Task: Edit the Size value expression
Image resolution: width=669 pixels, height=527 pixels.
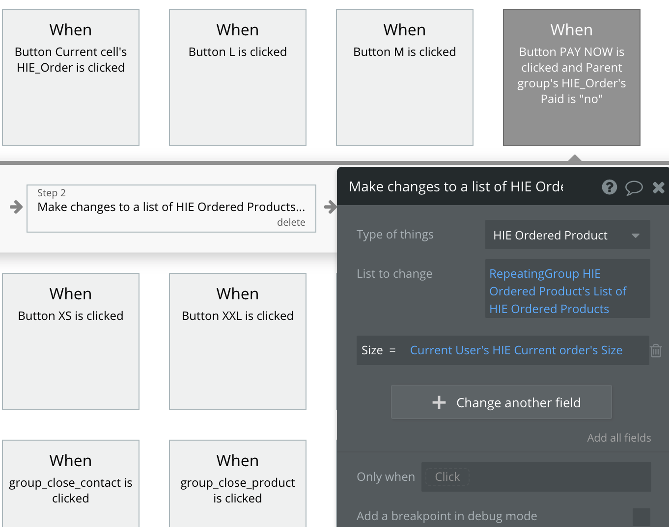Action: point(516,350)
